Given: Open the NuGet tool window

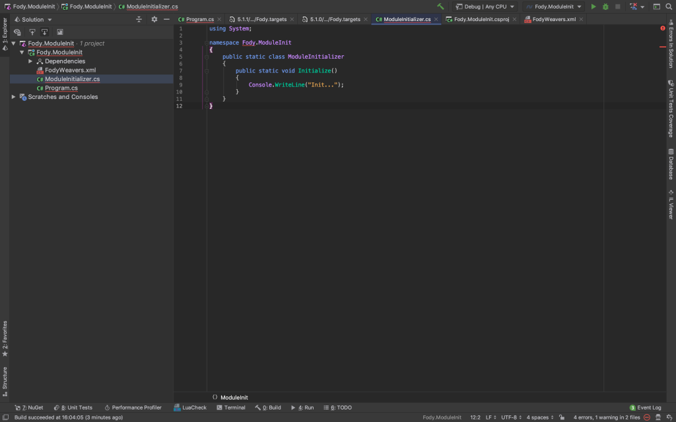Looking at the screenshot, I should pos(29,407).
